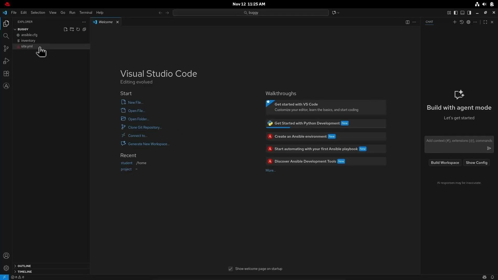Screen dimensions: 498x280
Task: Toggle bottom panel visibility
Action: click(462, 13)
